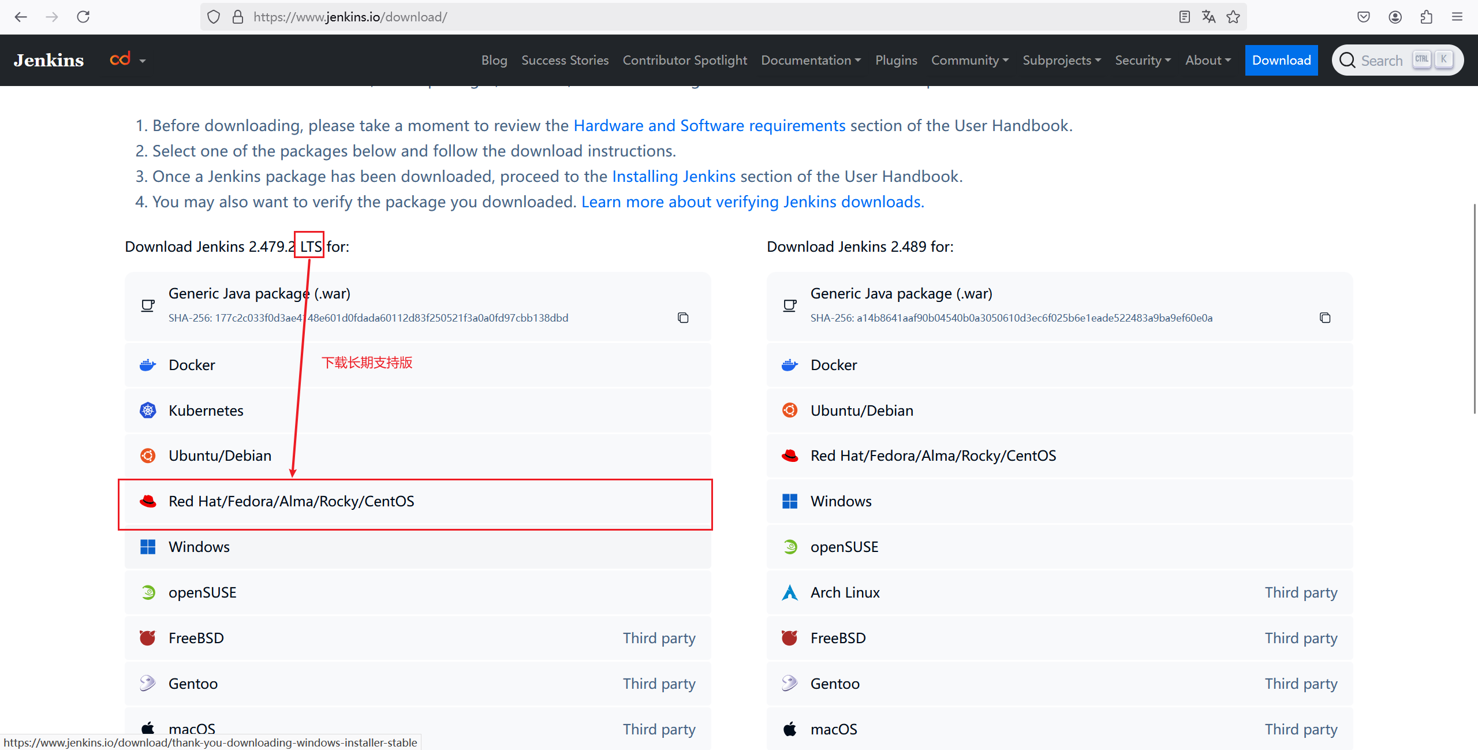Viewport: 1478px width, 750px height.
Task: Open Learn more about verifying Jenkins downloads
Action: [753, 202]
